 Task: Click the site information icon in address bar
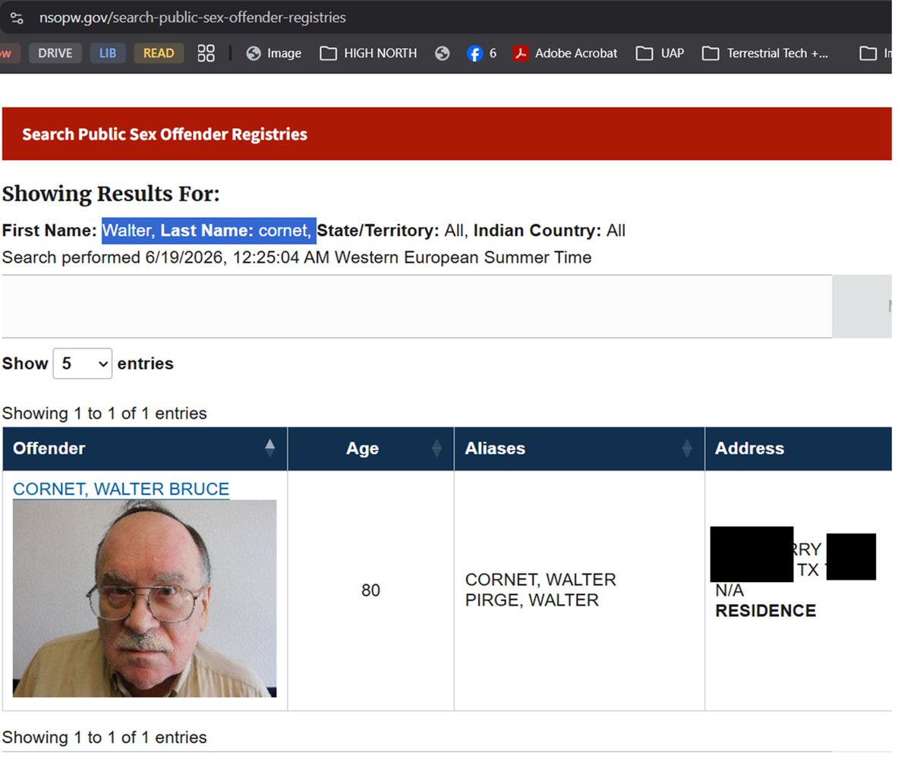click(x=17, y=17)
